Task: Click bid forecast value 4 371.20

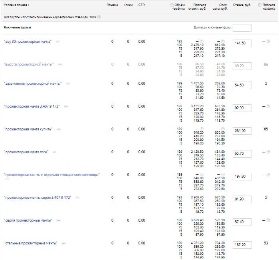Action: pos(197,243)
